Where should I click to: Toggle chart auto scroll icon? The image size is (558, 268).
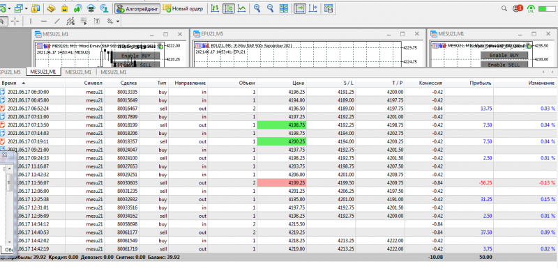point(299,8)
